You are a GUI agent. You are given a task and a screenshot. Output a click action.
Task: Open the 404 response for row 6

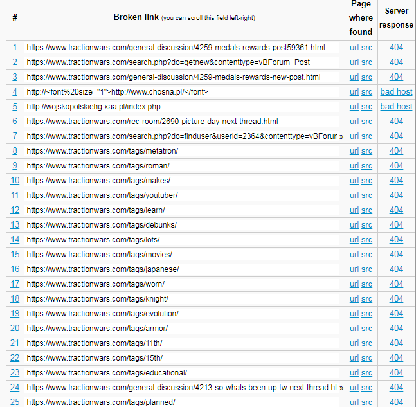click(x=396, y=122)
